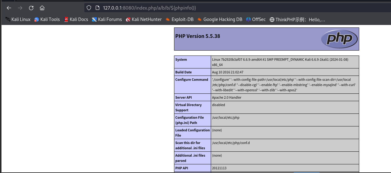Screen dimensions: 391x173
Task: Open the ThinkPHP示例 bookmark
Action: pos(297,19)
